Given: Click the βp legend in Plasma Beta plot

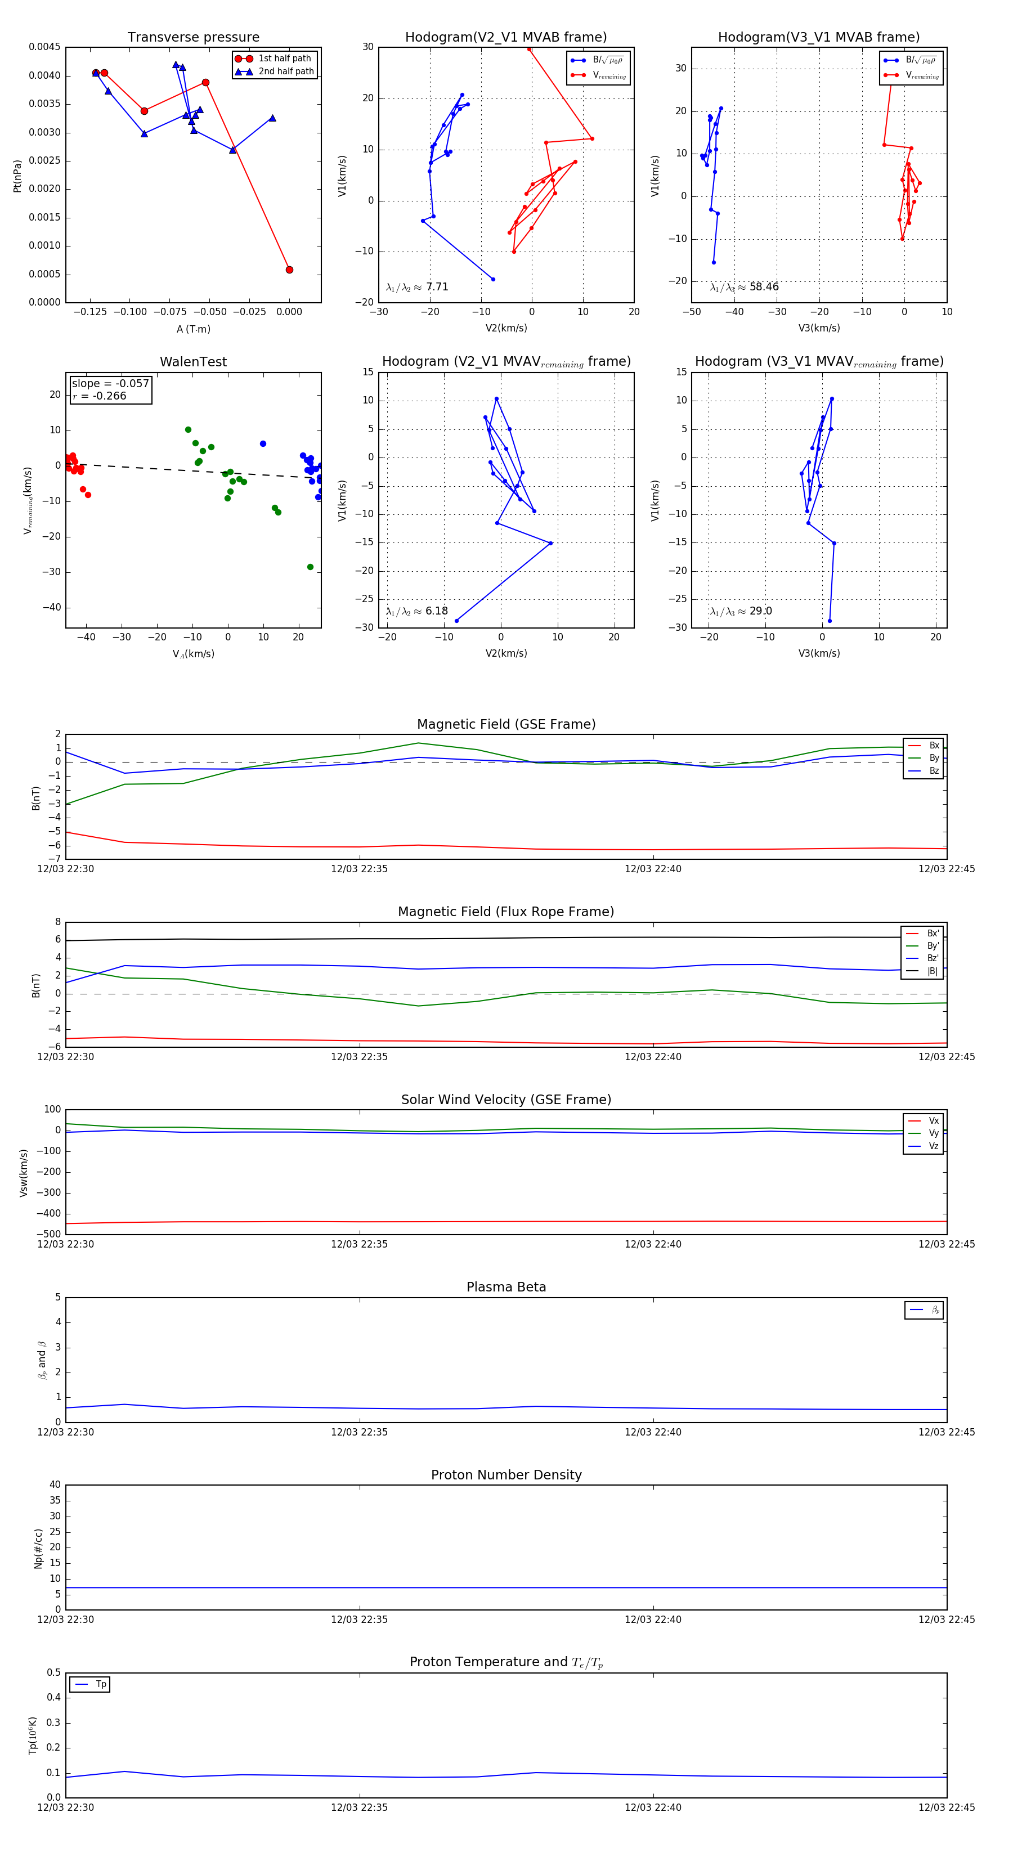Looking at the screenshot, I should [925, 1310].
